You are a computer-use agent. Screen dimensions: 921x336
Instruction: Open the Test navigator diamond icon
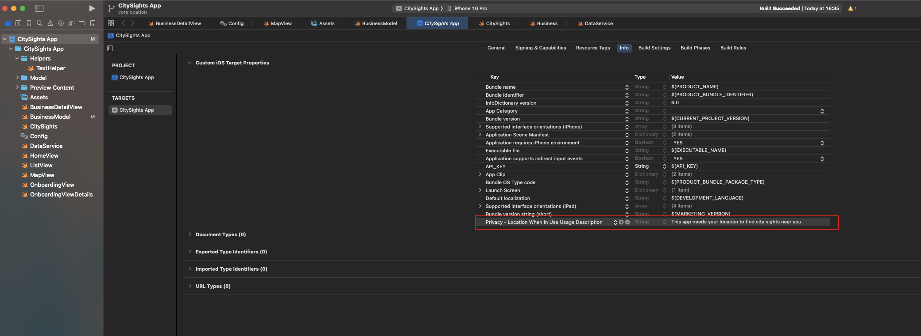point(61,23)
